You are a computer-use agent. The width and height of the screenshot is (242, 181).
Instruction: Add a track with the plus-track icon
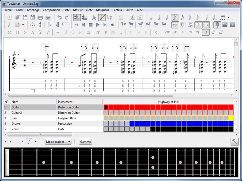pos(132,17)
